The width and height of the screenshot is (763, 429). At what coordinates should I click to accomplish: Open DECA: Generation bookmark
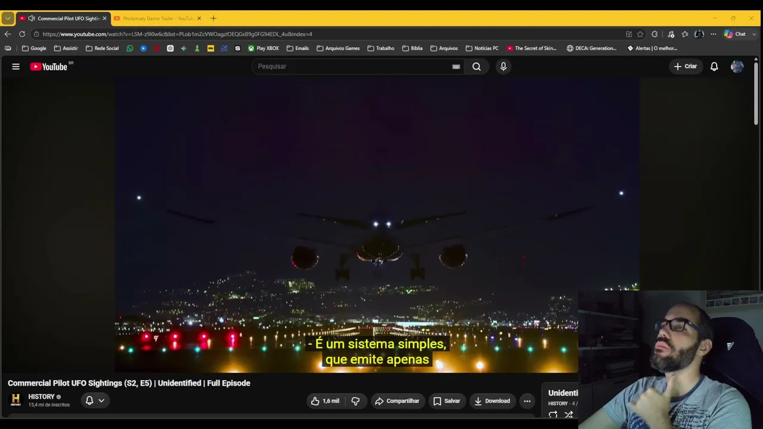click(592, 48)
